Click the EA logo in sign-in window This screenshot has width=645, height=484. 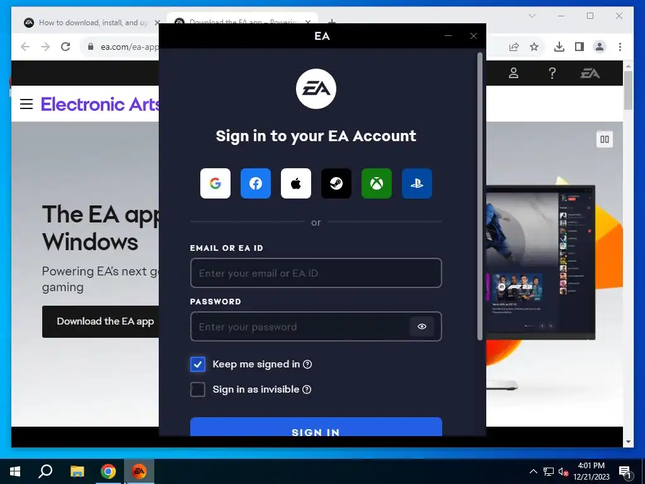click(x=316, y=89)
